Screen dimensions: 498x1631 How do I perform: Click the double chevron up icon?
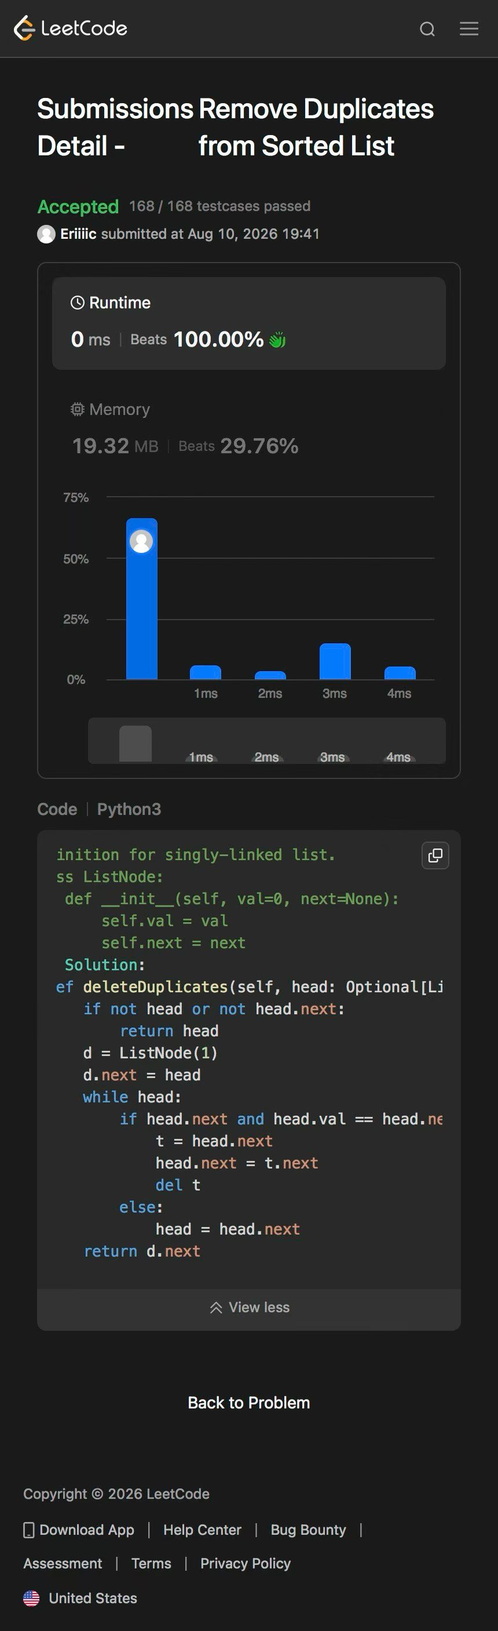pyautogui.click(x=216, y=1308)
